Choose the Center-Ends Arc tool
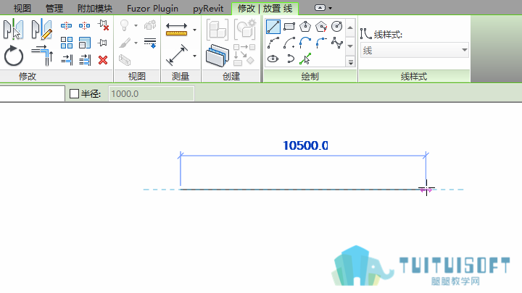 (289, 43)
